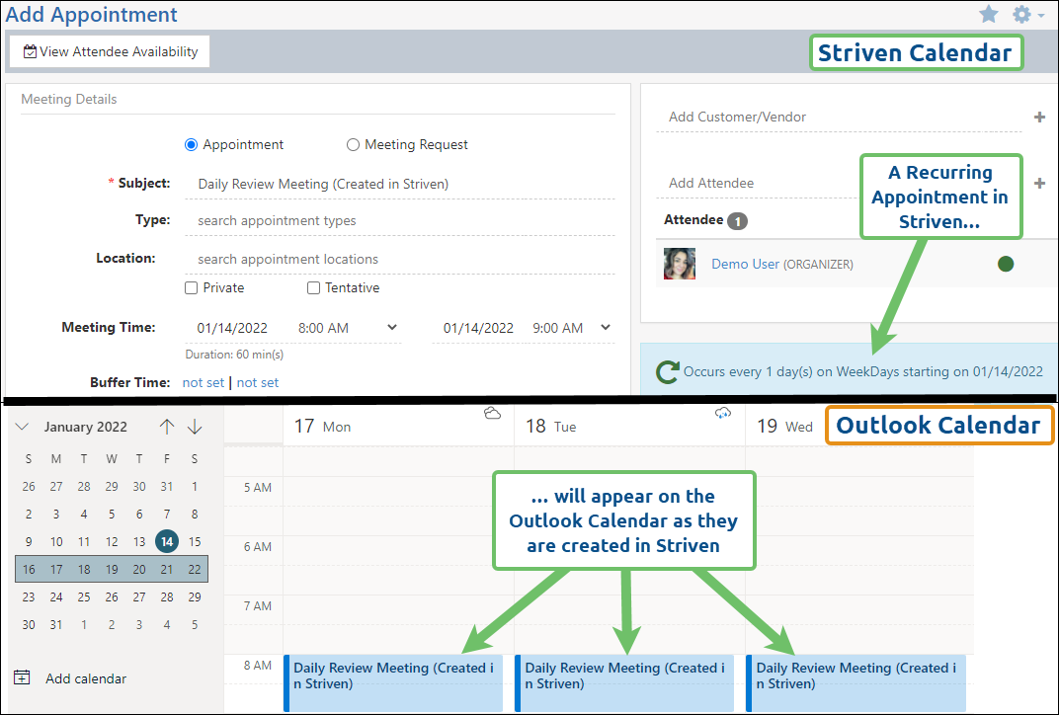Go to previous month with up arrow
This screenshot has width=1059, height=715.
click(x=167, y=427)
